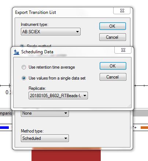
Task: Click Cancel in Export Transition List dialog
Action: pyautogui.click(x=112, y=37)
